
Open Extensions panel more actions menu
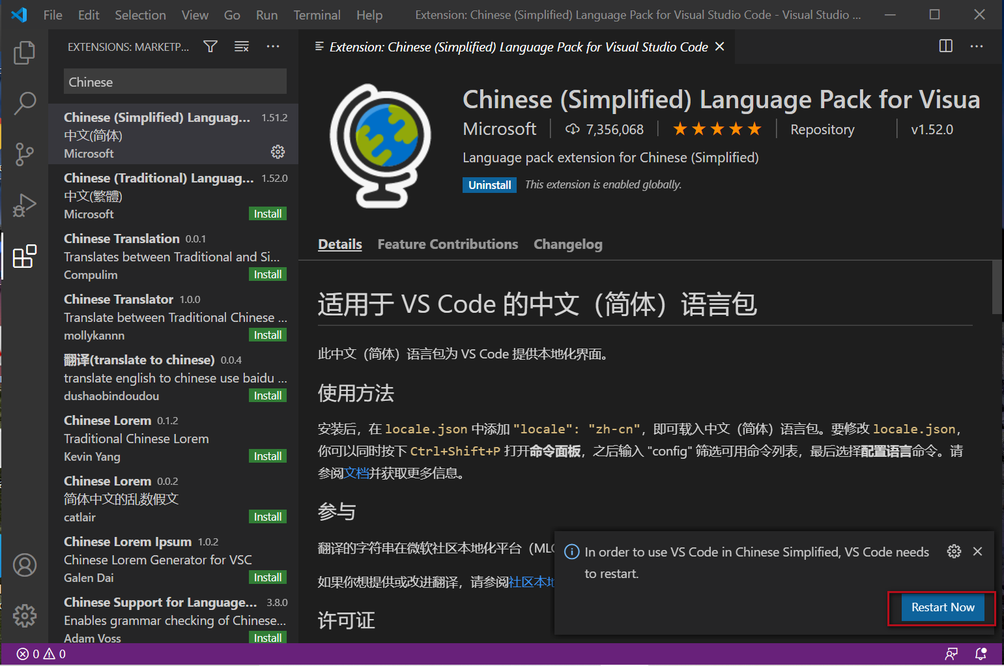click(273, 46)
